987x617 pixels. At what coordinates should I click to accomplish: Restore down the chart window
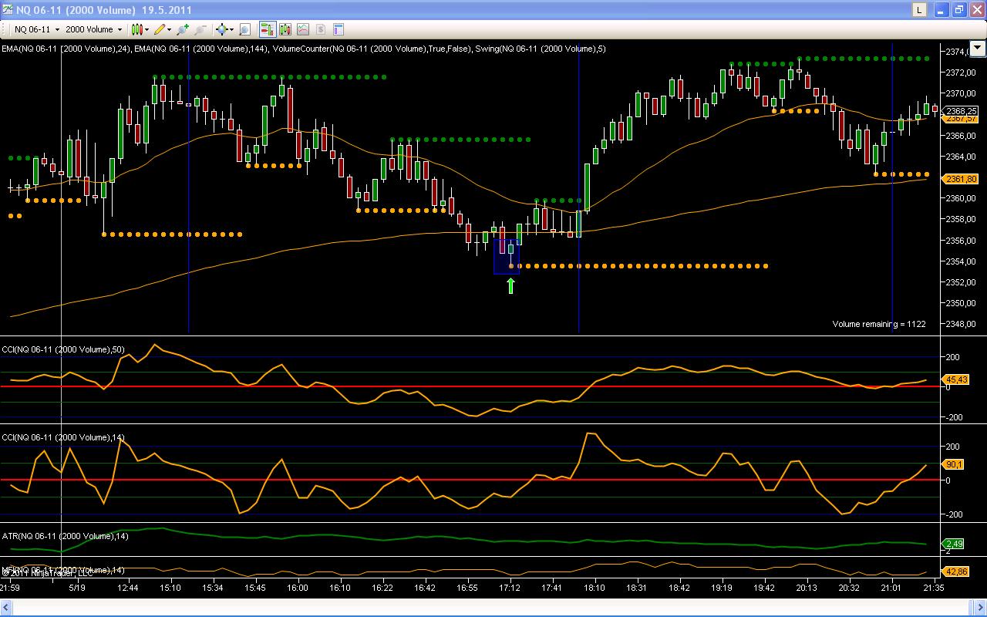click(x=958, y=9)
